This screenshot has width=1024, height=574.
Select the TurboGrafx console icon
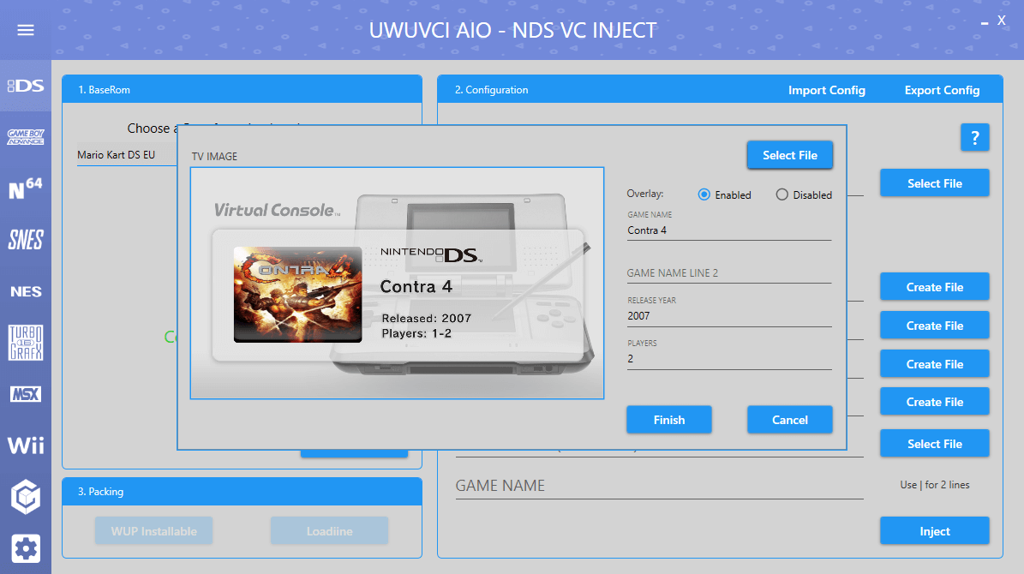[26, 343]
